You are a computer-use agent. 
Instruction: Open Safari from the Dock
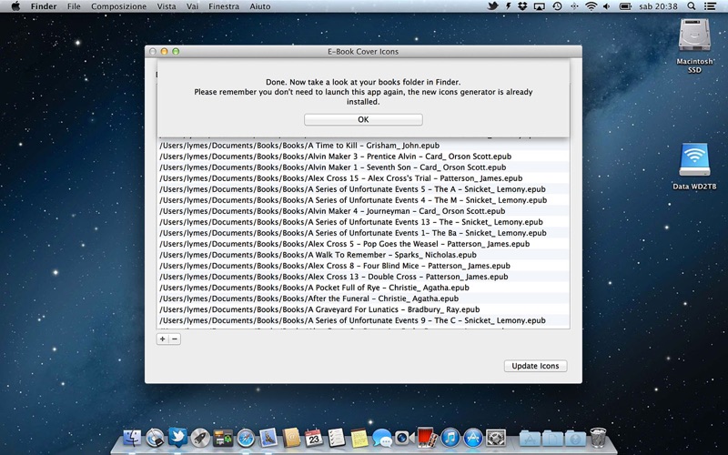point(246,438)
